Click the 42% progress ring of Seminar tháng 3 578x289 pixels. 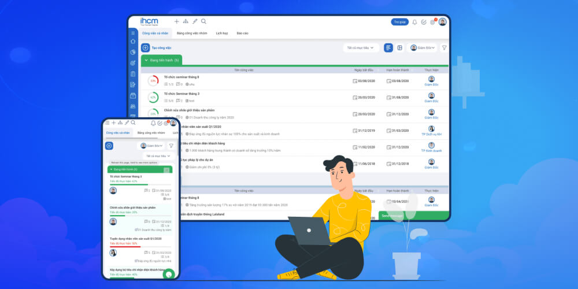pos(153,97)
